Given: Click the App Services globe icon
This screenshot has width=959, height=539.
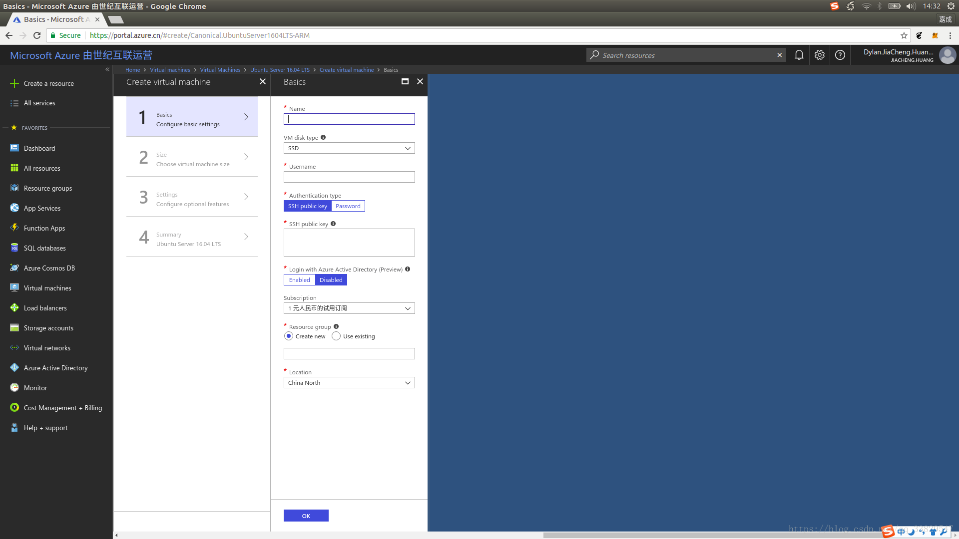Looking at the screenshot, I should tap(14, 208).
